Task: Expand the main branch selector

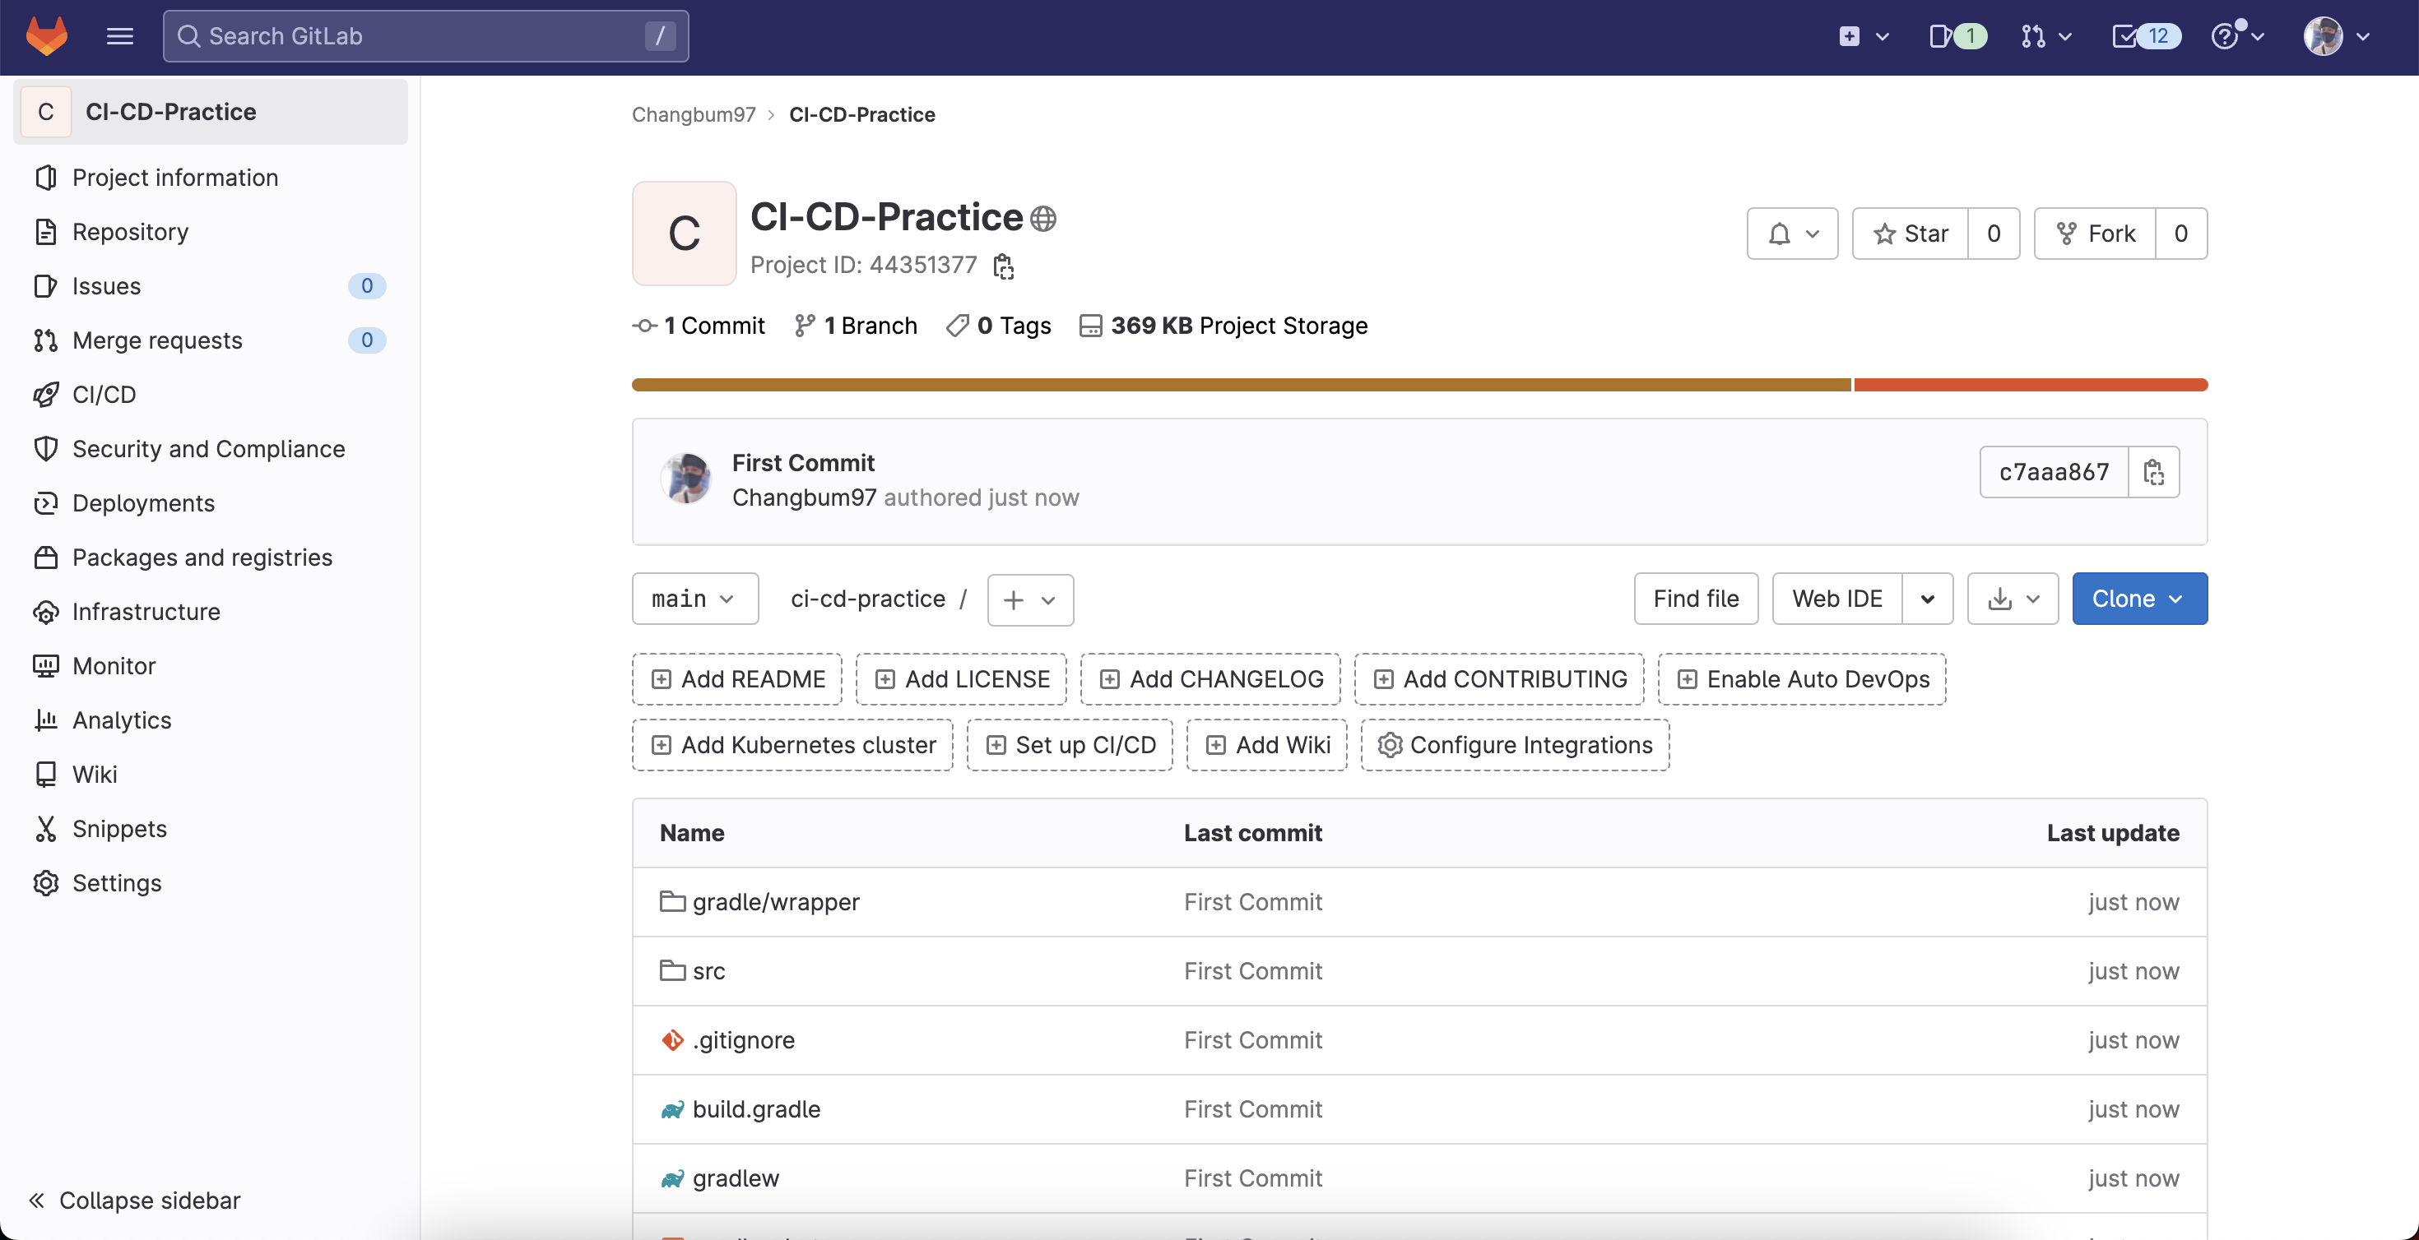Action: [694, 598]
